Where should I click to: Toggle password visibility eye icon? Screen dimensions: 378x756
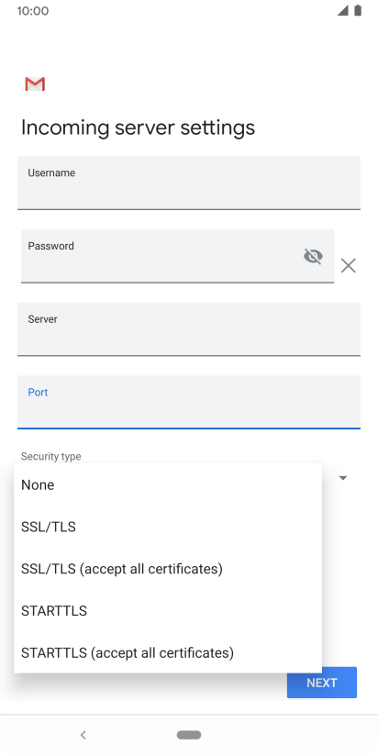tap(313, 256)
